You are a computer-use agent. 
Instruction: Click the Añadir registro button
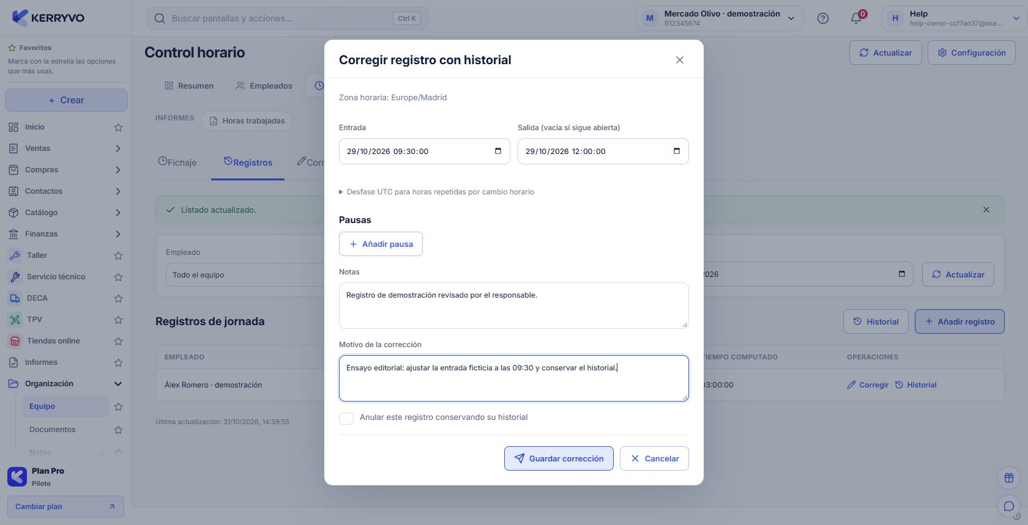click(959, 321)
